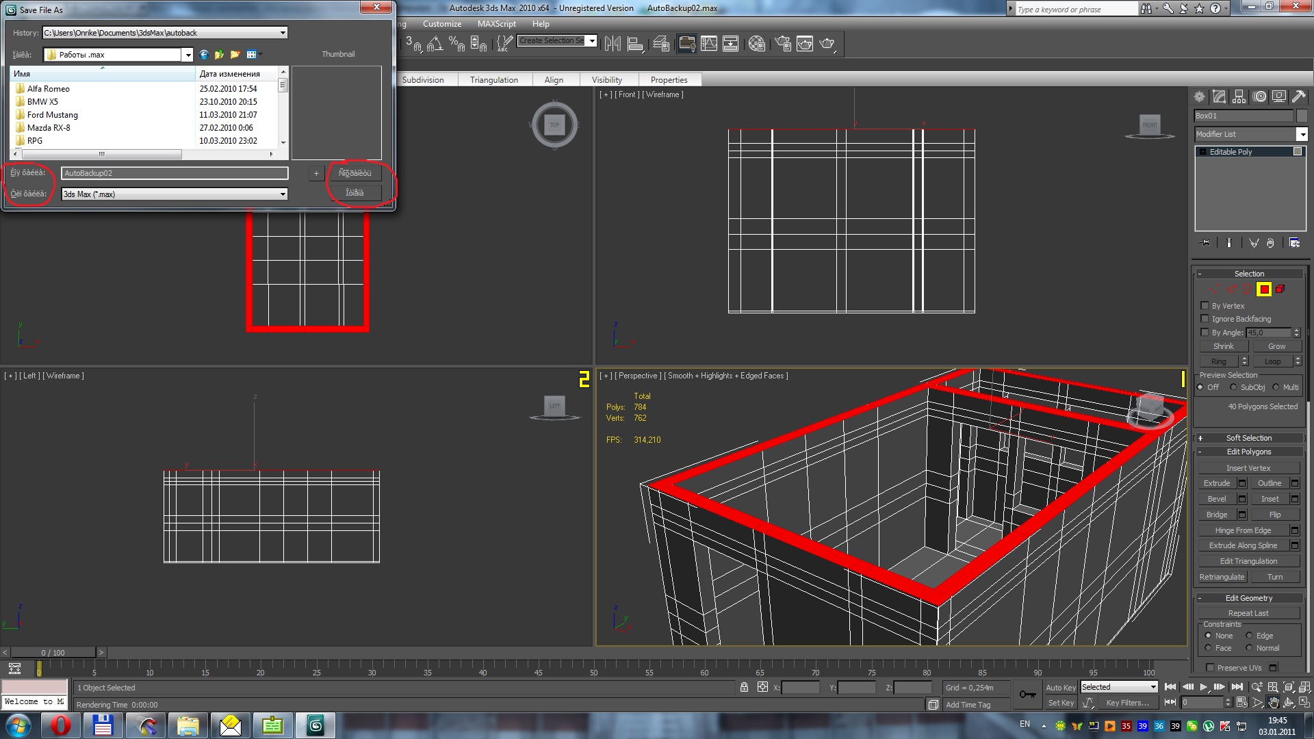Viewport: 1314px width, 739px height.
Task: Open the MAXScript menu
Action: point(496,24)
